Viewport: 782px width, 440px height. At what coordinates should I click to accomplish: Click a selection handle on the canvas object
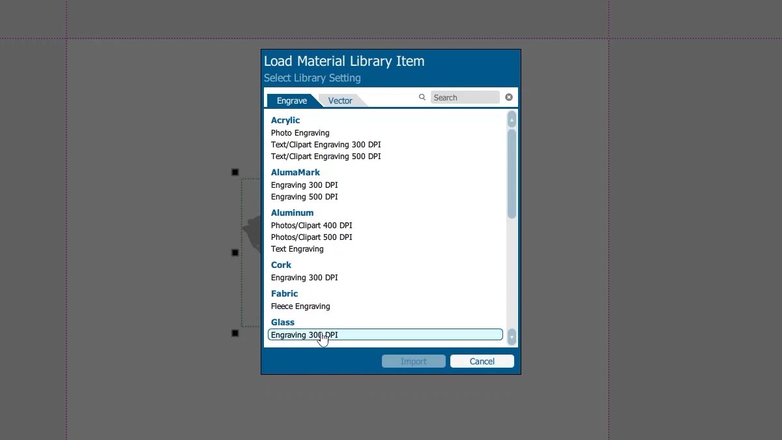[235, 171]
